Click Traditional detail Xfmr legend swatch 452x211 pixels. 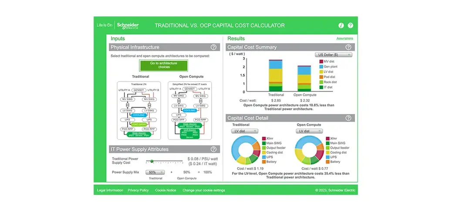point(264,138)
